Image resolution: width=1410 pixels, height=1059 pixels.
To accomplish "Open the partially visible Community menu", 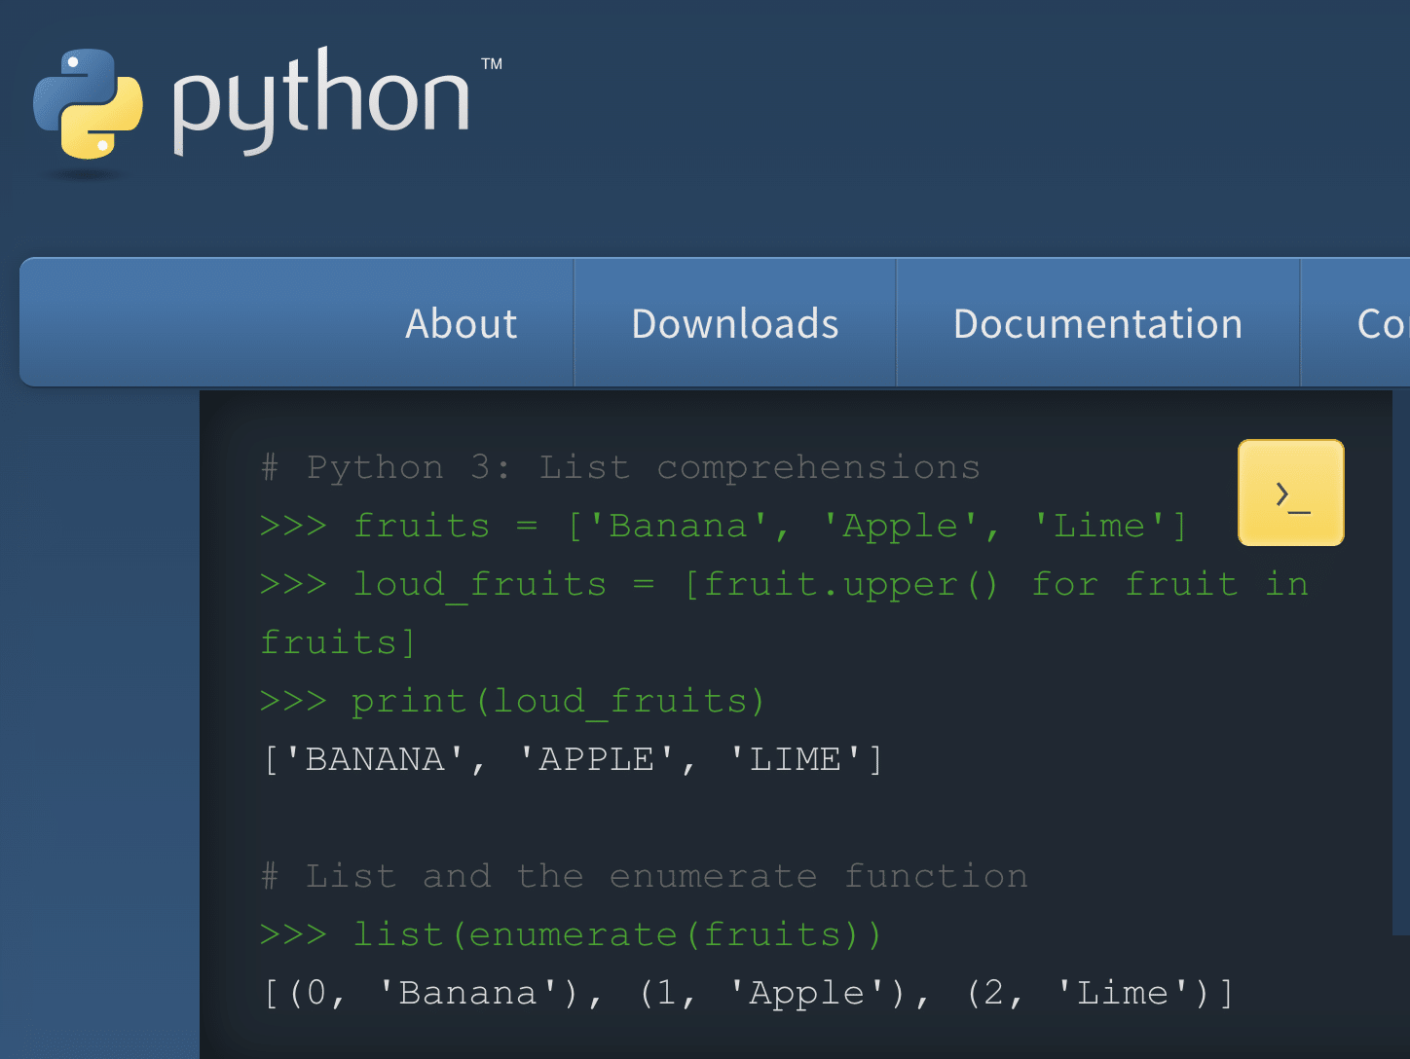I will pyautogui.click(x=1383, y=323).
